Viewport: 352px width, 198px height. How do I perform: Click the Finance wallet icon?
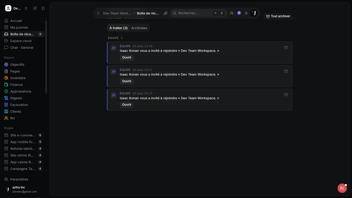pos(6,85)
